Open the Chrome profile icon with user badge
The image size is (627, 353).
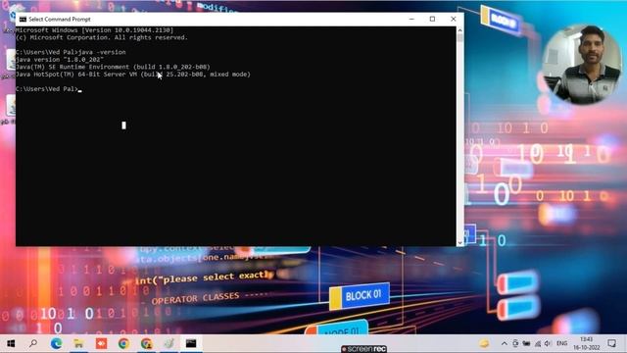[146, 343]
